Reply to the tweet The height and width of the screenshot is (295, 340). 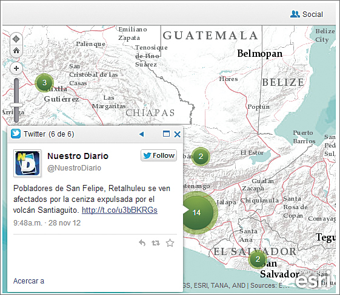tap(142, 243)
